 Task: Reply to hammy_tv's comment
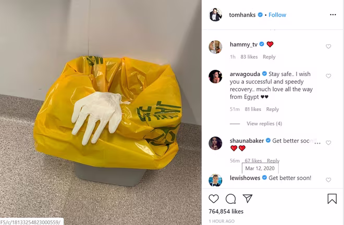(x=269, y=57)
